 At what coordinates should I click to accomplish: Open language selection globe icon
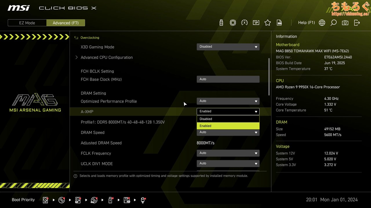tap(322, 23)
